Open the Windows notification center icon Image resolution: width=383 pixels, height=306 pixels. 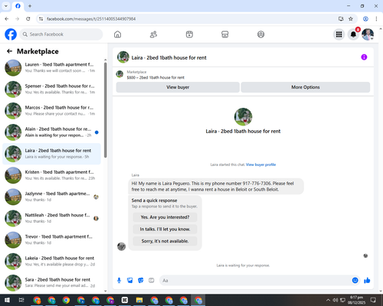[x=373, y=300]
